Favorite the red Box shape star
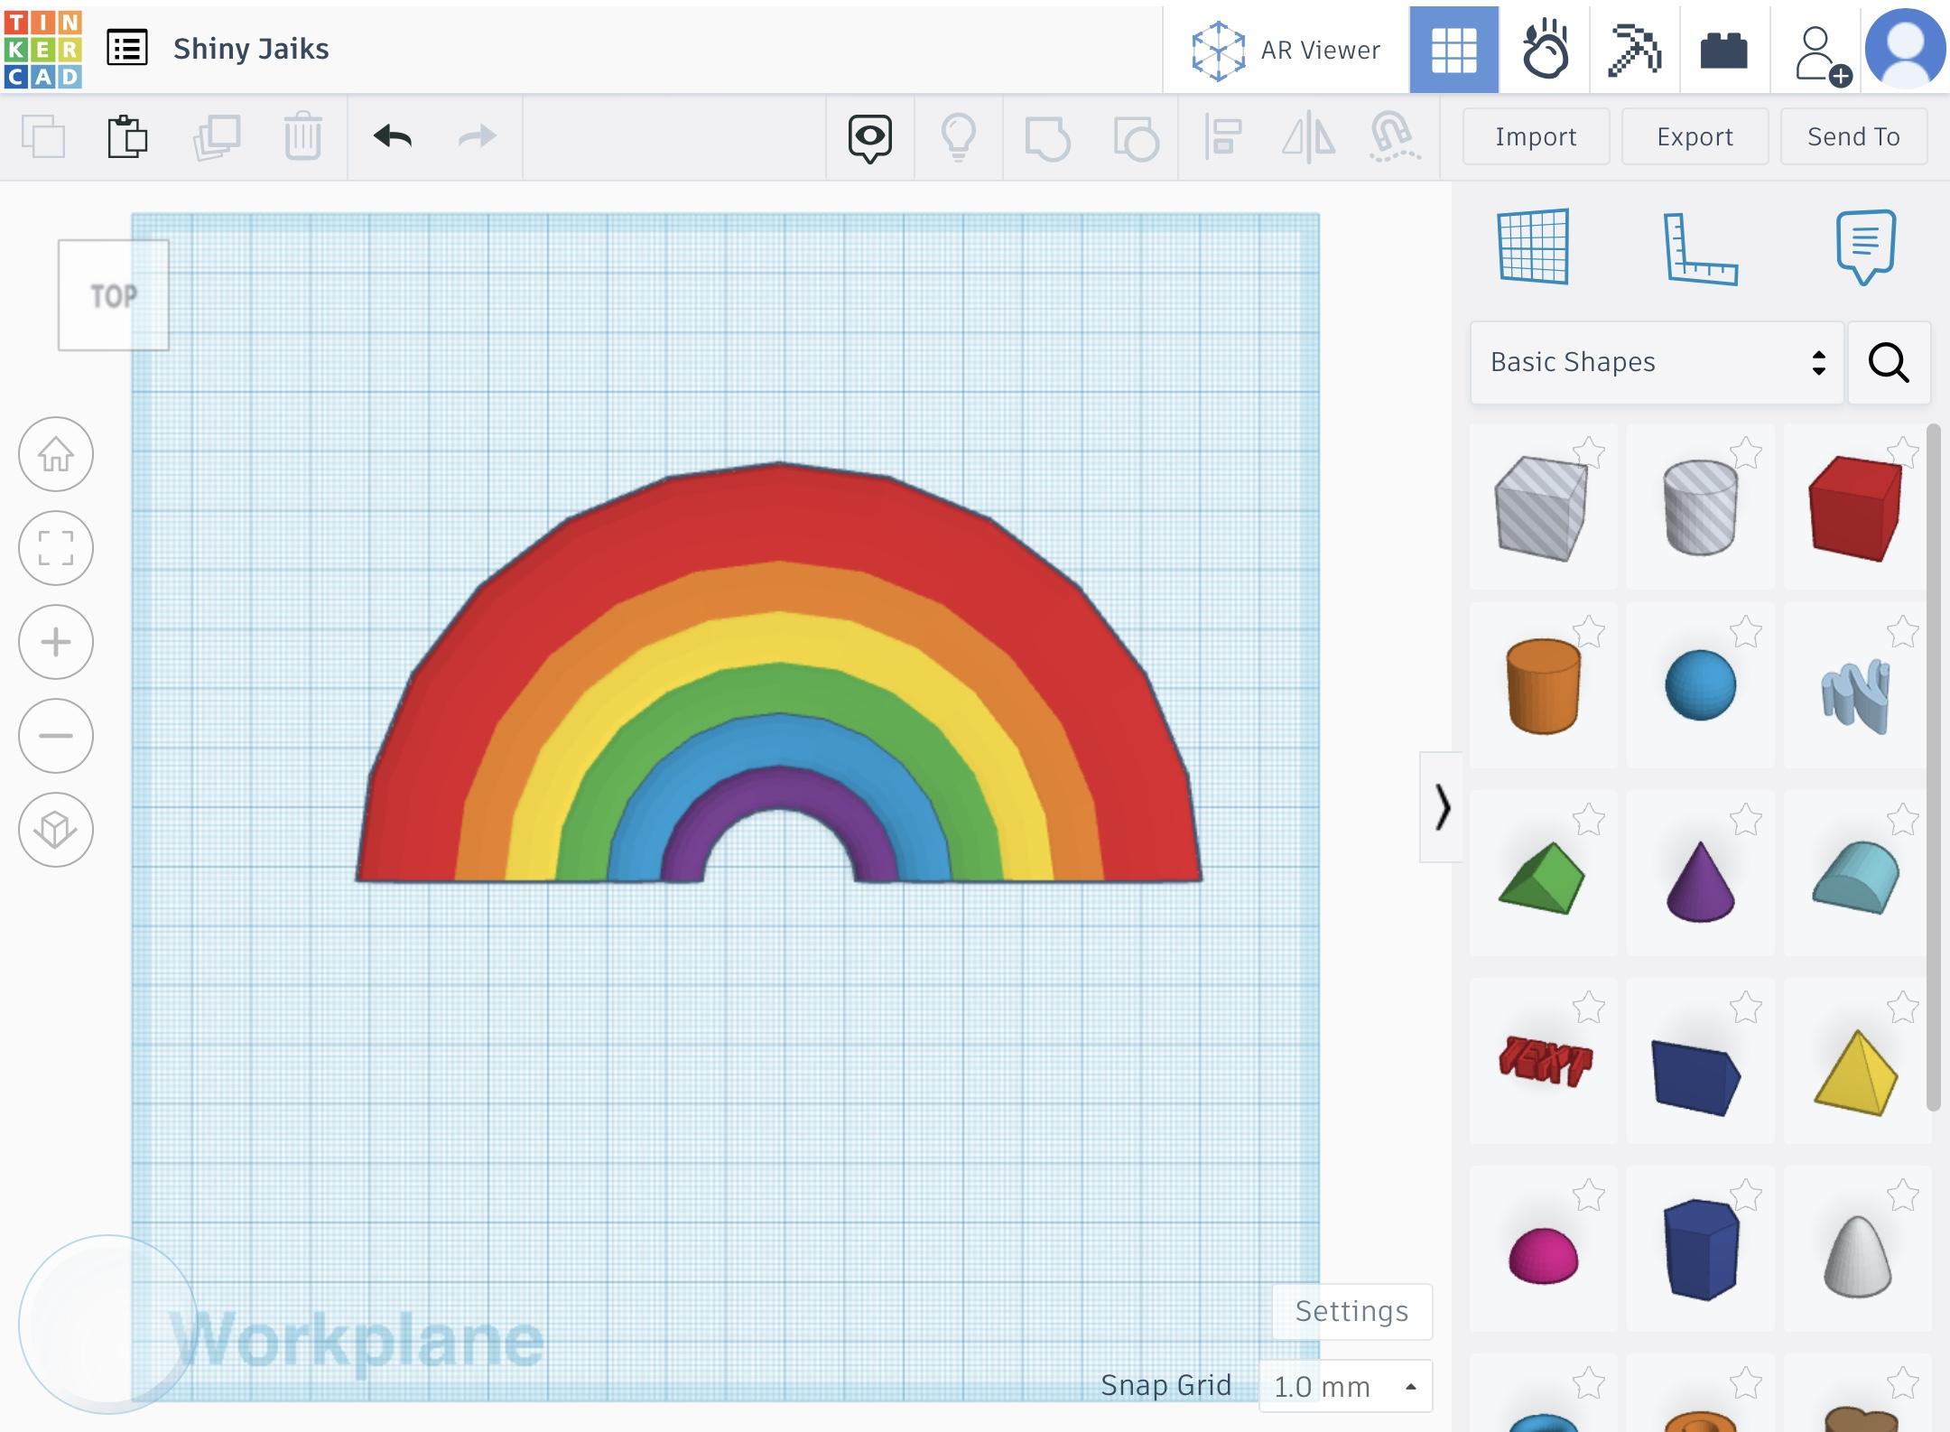 (x=1902, y=452)
